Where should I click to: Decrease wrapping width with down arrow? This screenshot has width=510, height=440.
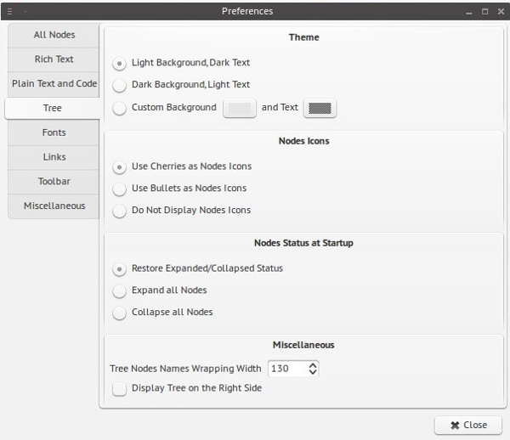313,372
